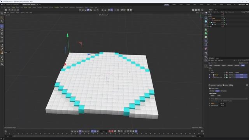Open the search magnifier in left toolbar
The width and height of the screenshot is (249, 140).
2,13
